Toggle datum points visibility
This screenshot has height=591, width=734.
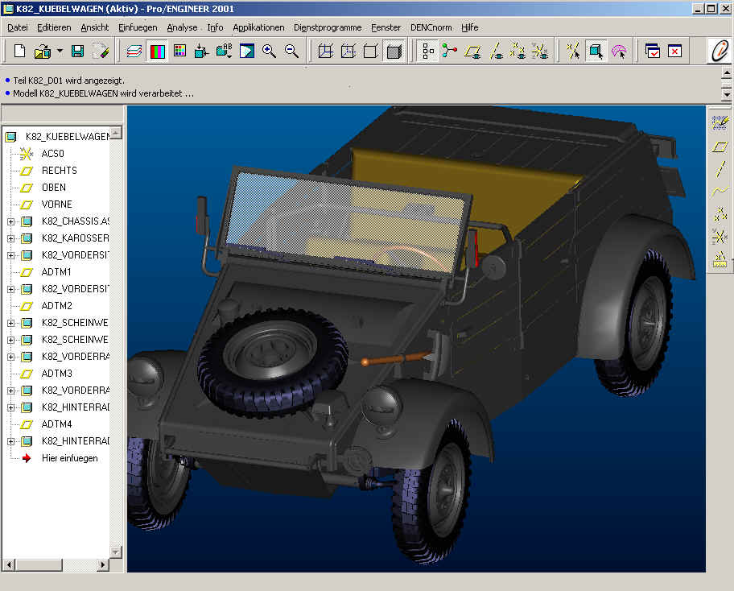518,51
